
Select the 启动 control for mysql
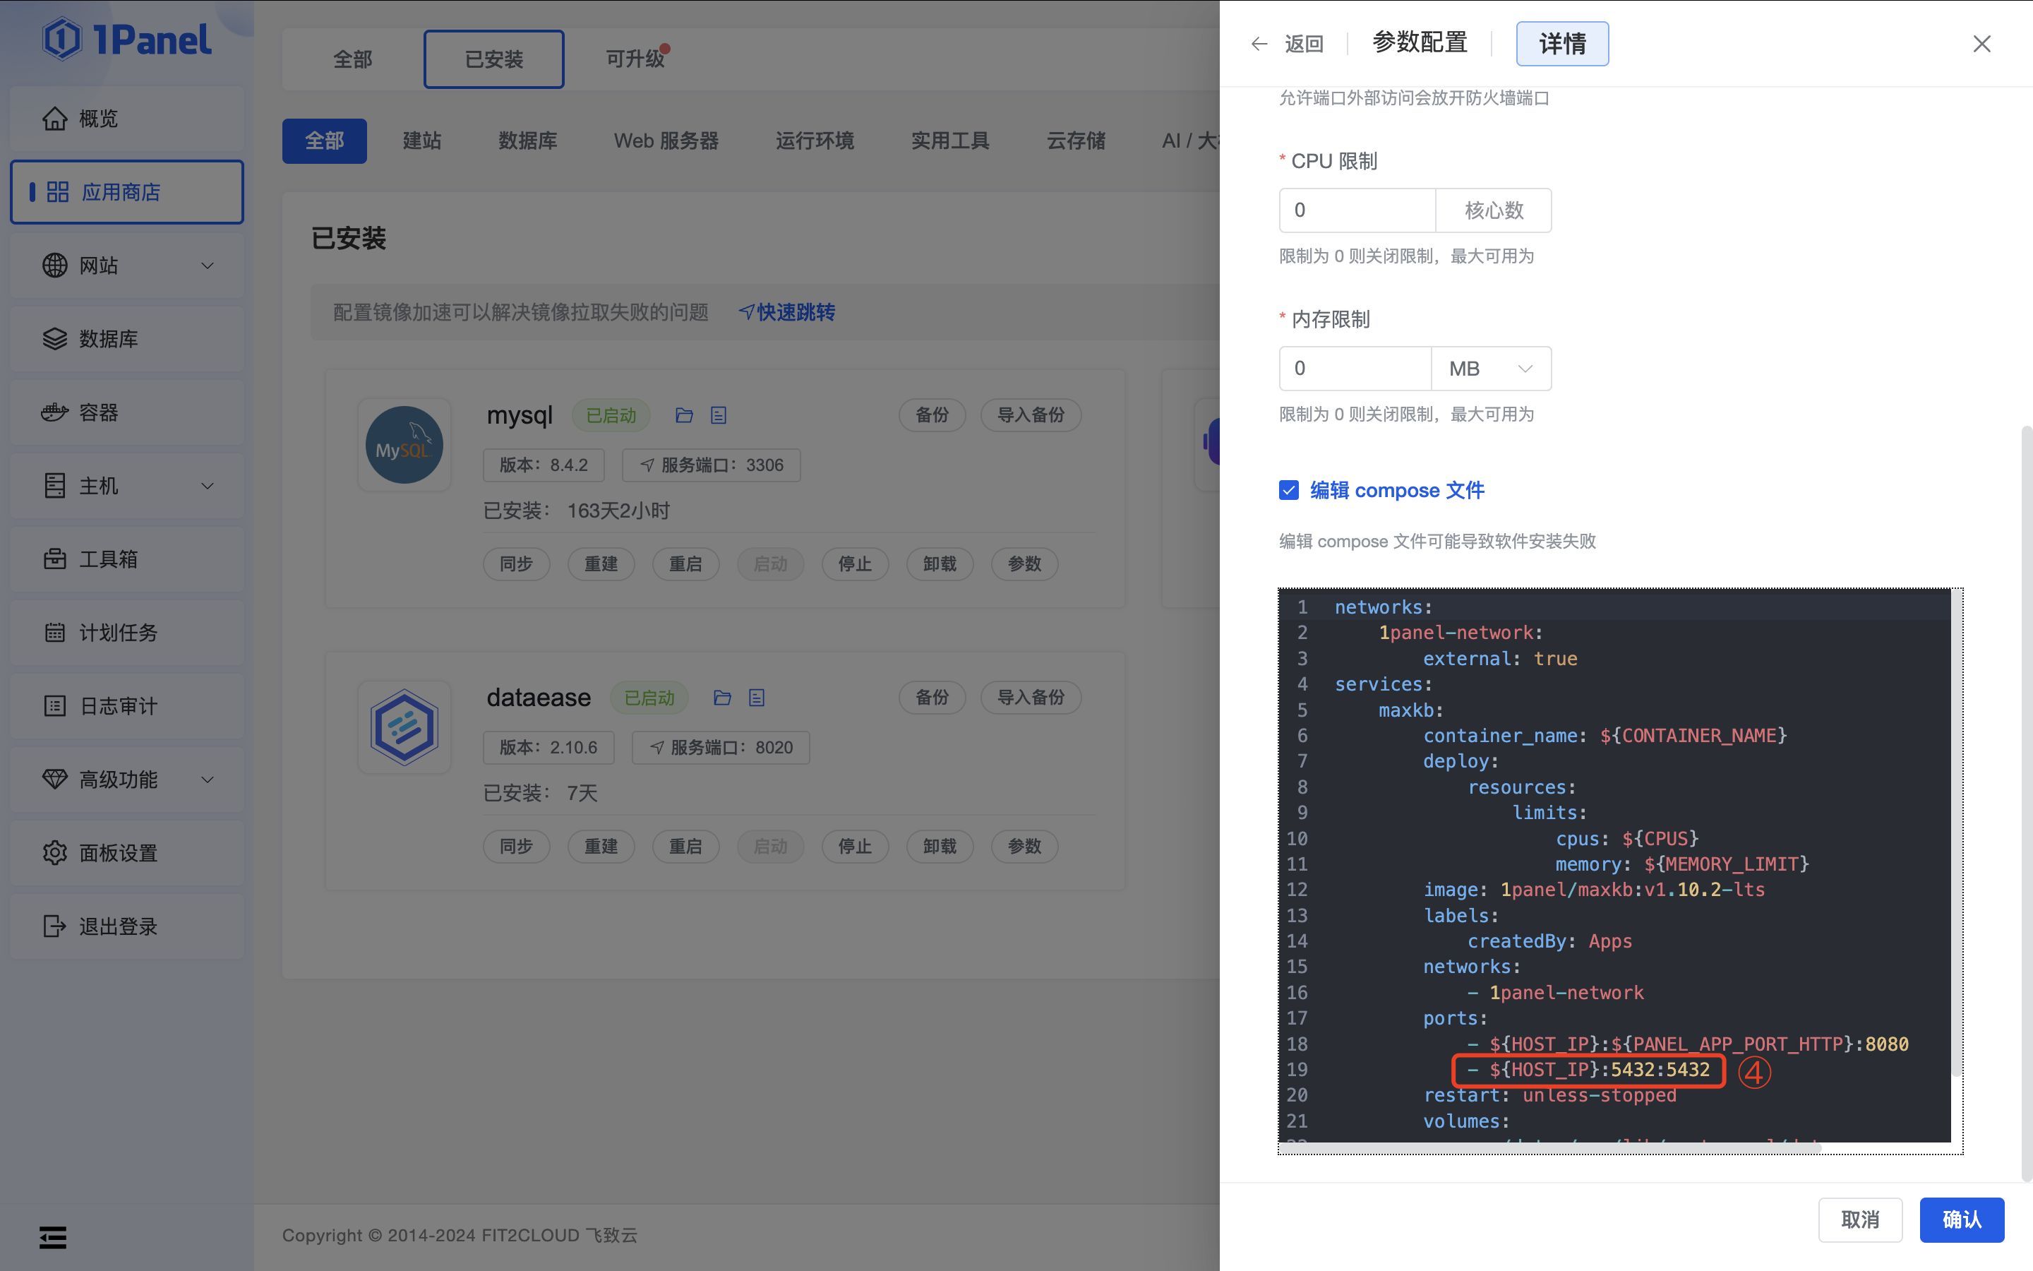click(769, 563)
